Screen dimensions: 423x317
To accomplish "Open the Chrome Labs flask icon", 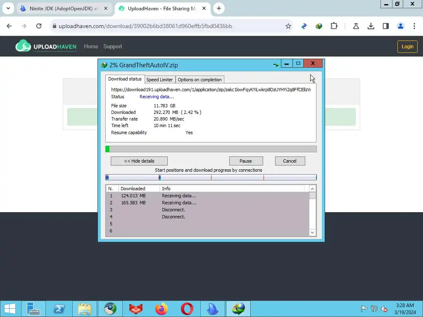I will point(356,26).
